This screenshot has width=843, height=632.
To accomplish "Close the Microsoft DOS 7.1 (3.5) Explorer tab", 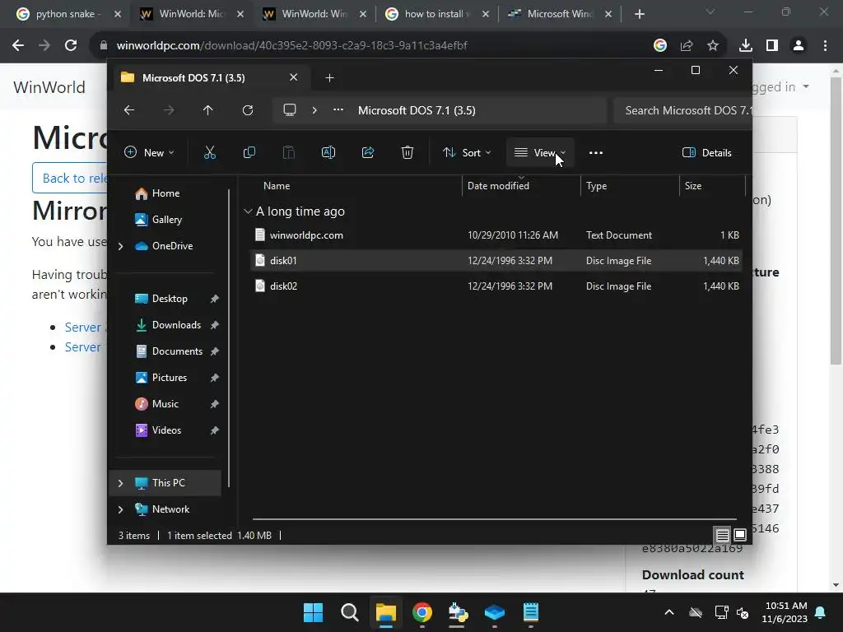I will click(294, 77).
